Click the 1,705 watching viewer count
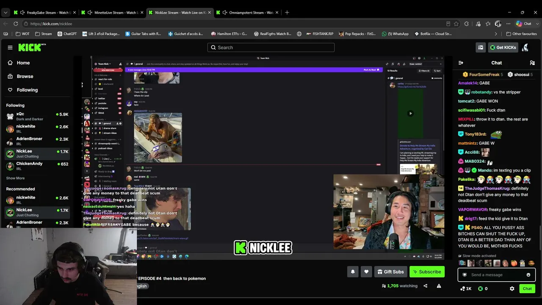 pos(400,286)
